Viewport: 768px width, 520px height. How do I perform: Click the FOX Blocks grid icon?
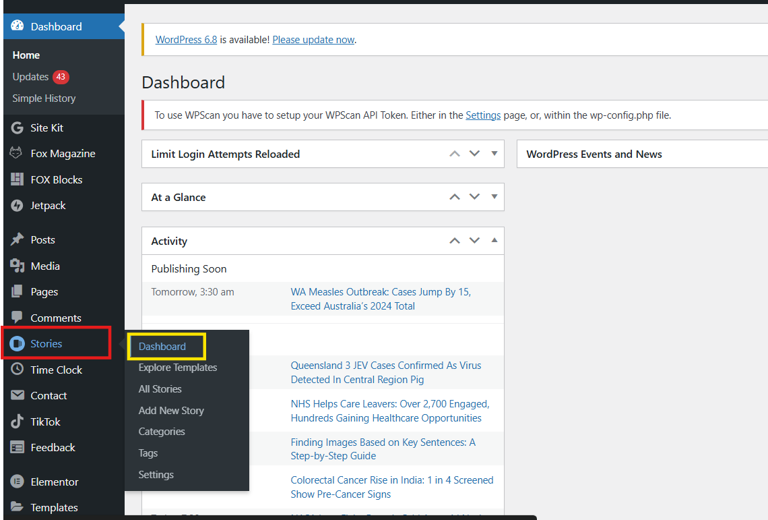17,179
